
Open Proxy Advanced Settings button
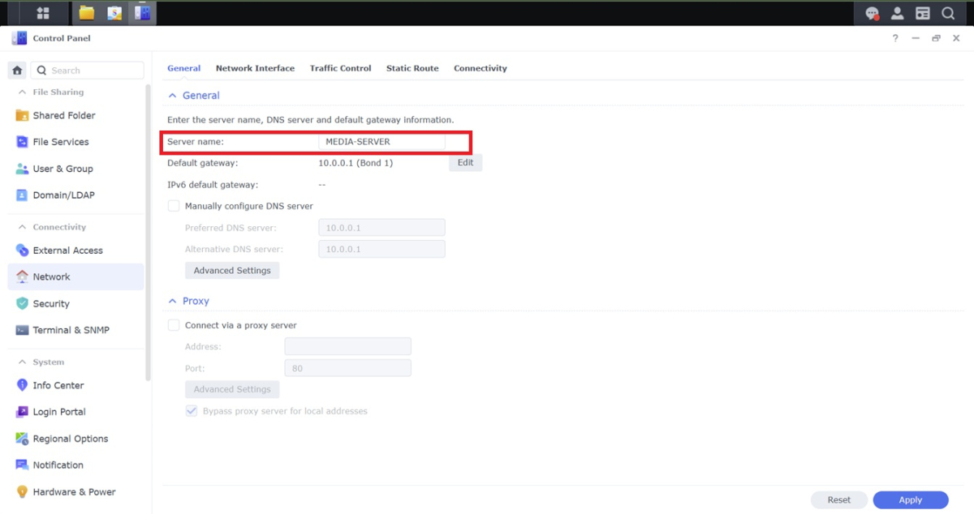(232, 389)
